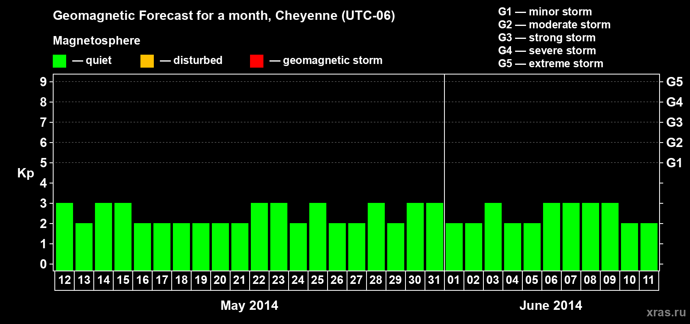
Task: Click the G4 label on right axis
Action: click(x=674, y=102)
